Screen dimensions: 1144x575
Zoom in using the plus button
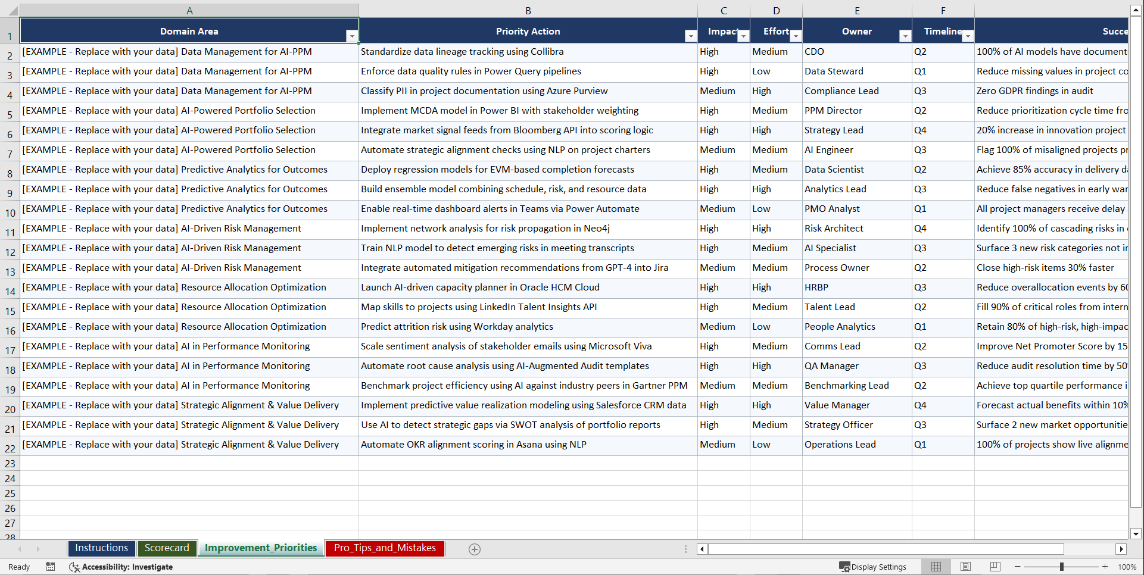(x=1105, y=567)
